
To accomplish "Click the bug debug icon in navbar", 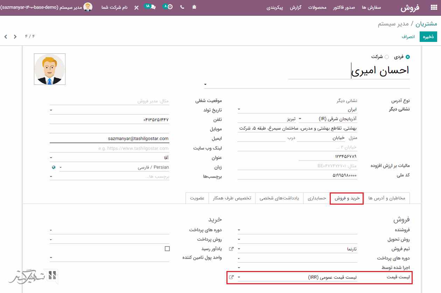I will [194, 7].
